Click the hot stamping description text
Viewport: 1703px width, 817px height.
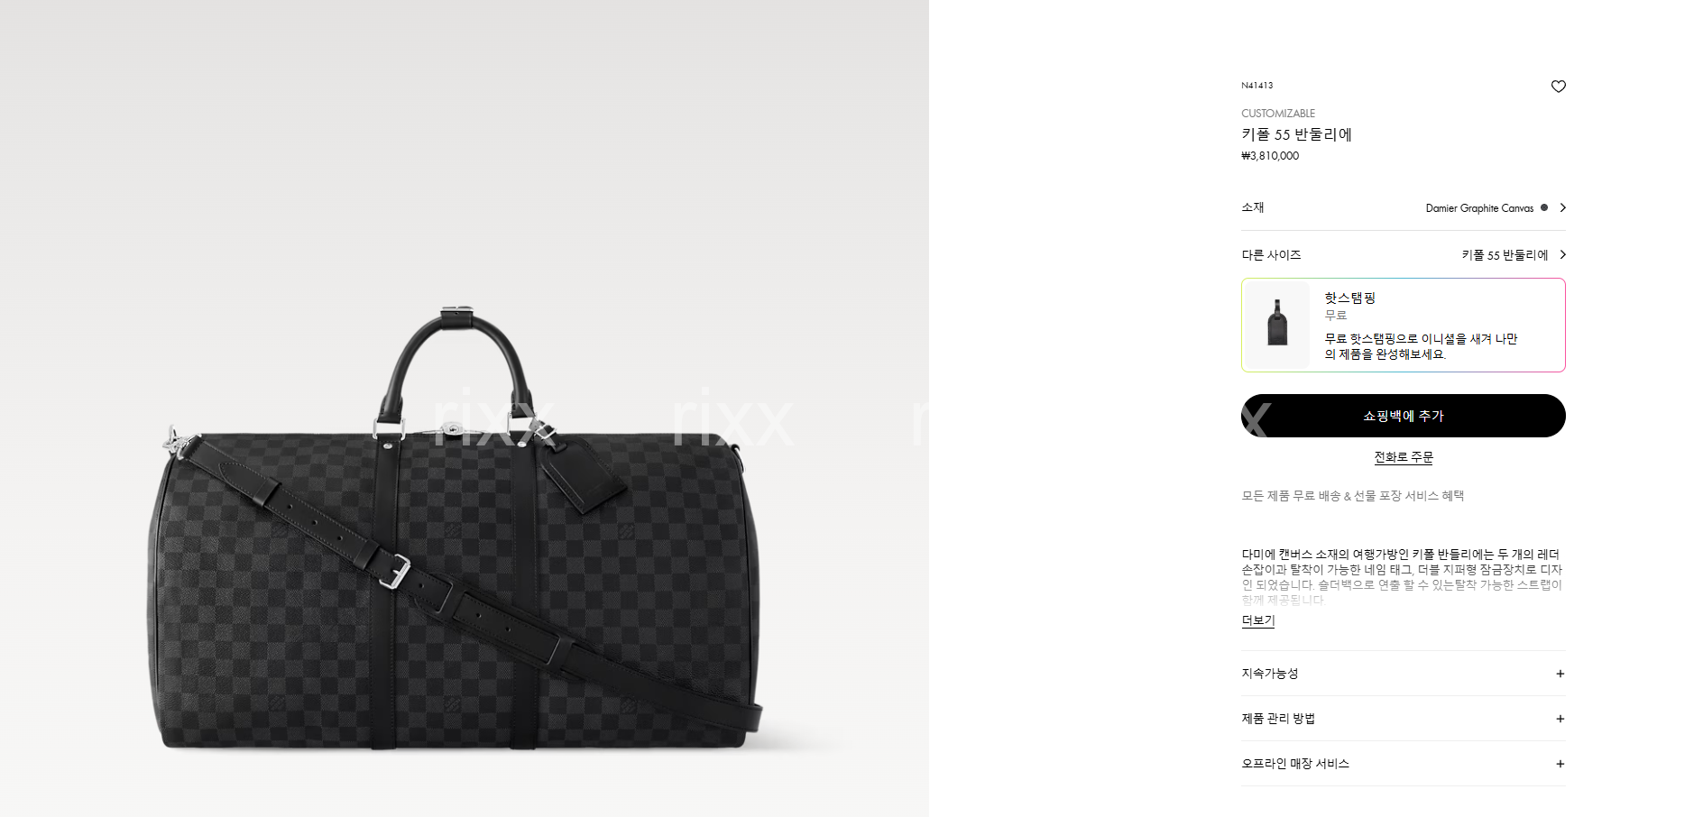1421,346
